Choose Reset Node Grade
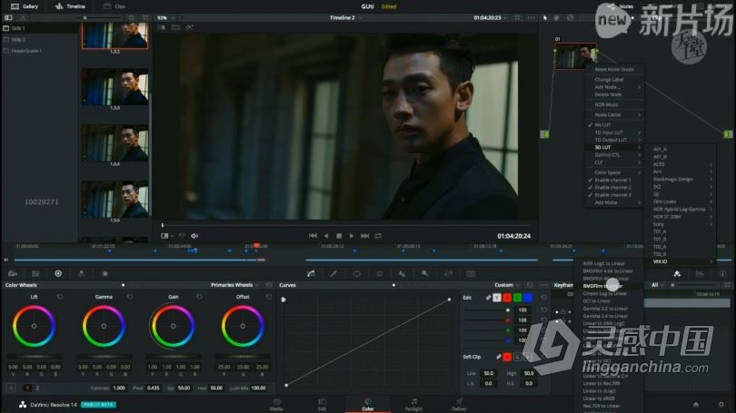The image size is (736, 413). 614,69
